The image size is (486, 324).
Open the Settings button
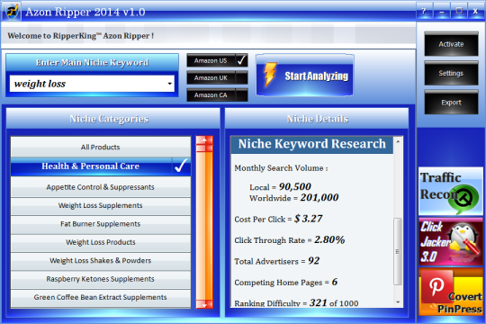point(451,73)
